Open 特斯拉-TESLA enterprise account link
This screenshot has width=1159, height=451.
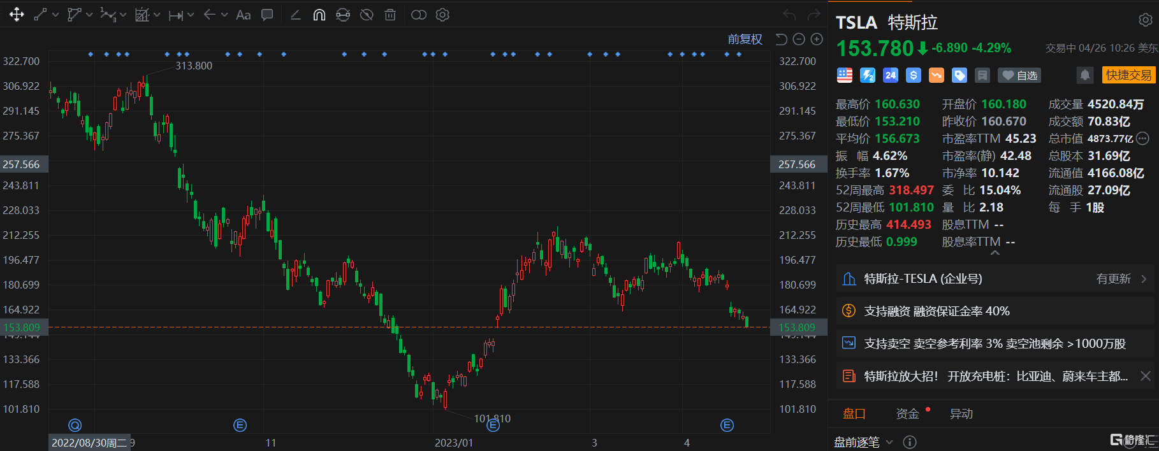922,278
